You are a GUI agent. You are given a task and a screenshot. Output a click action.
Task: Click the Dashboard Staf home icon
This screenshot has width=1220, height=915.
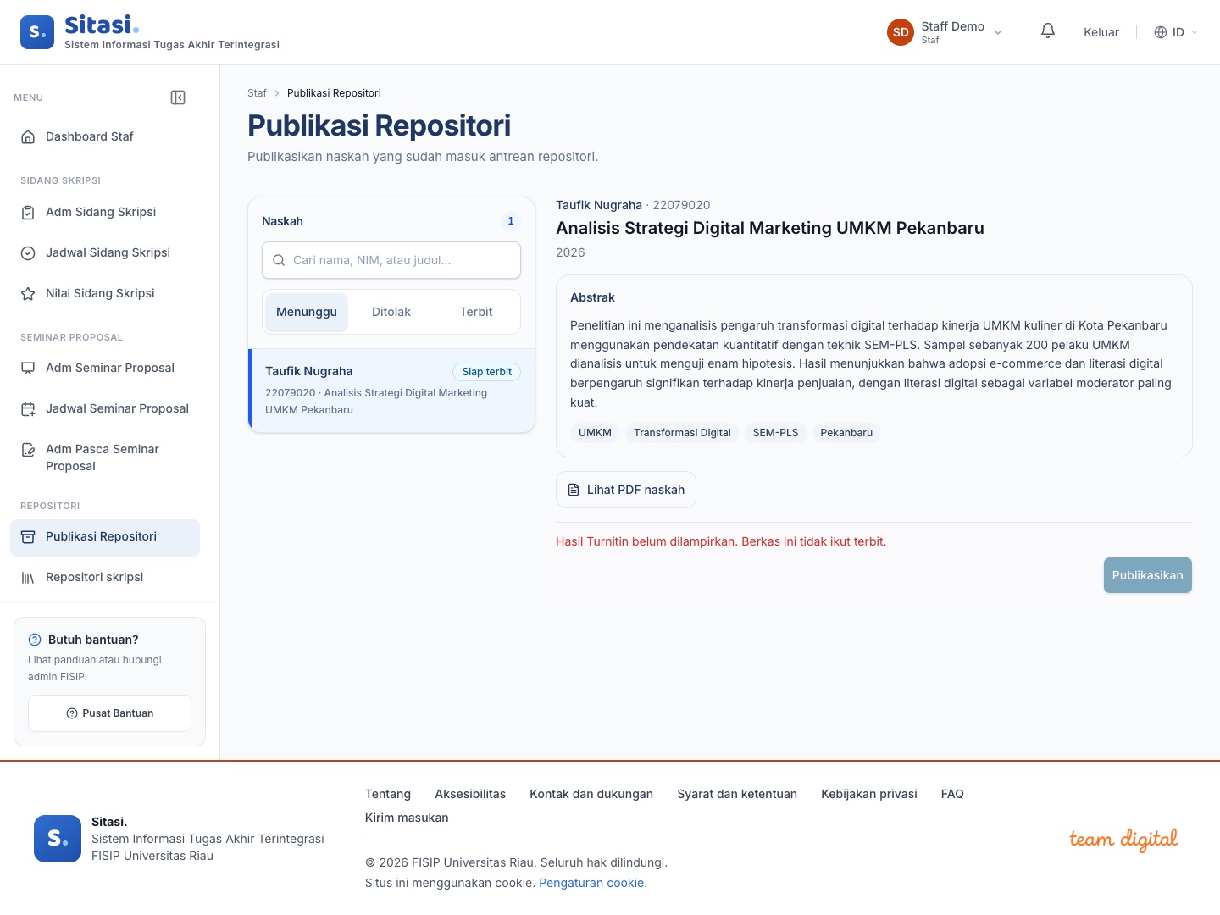click(28, 136)
